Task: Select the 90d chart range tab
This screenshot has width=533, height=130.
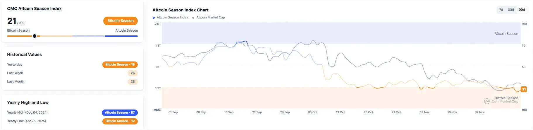Action: (x=522, y=10)
